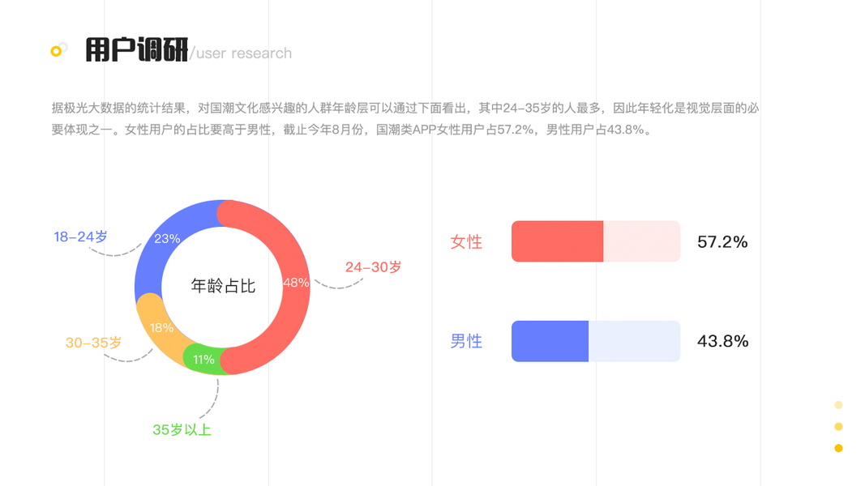Click the 用户调研 title heading

point(135,51)
